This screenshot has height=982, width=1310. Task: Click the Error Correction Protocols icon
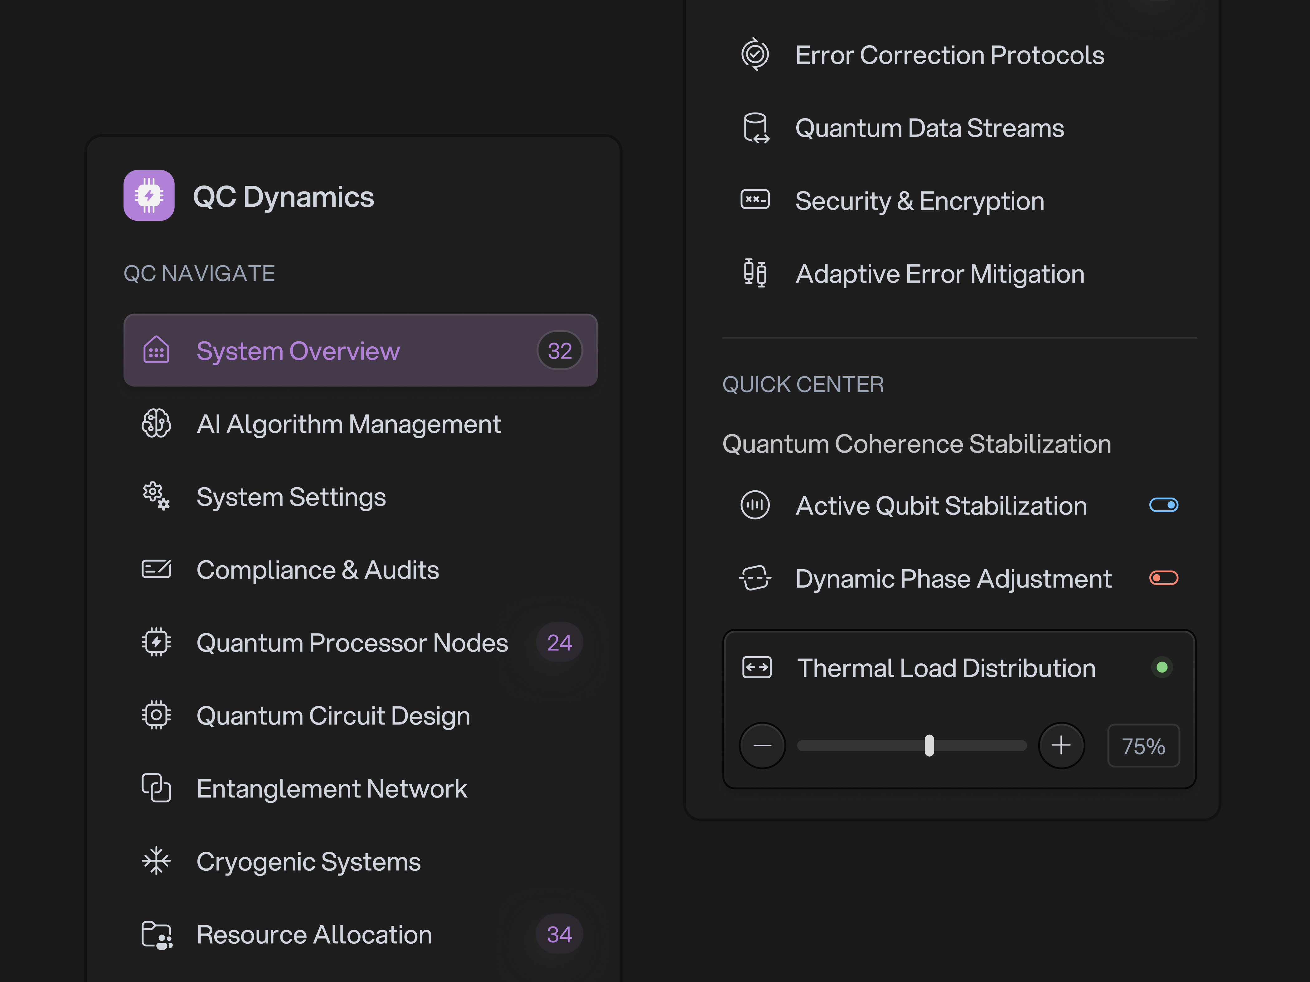coord(755,54)
